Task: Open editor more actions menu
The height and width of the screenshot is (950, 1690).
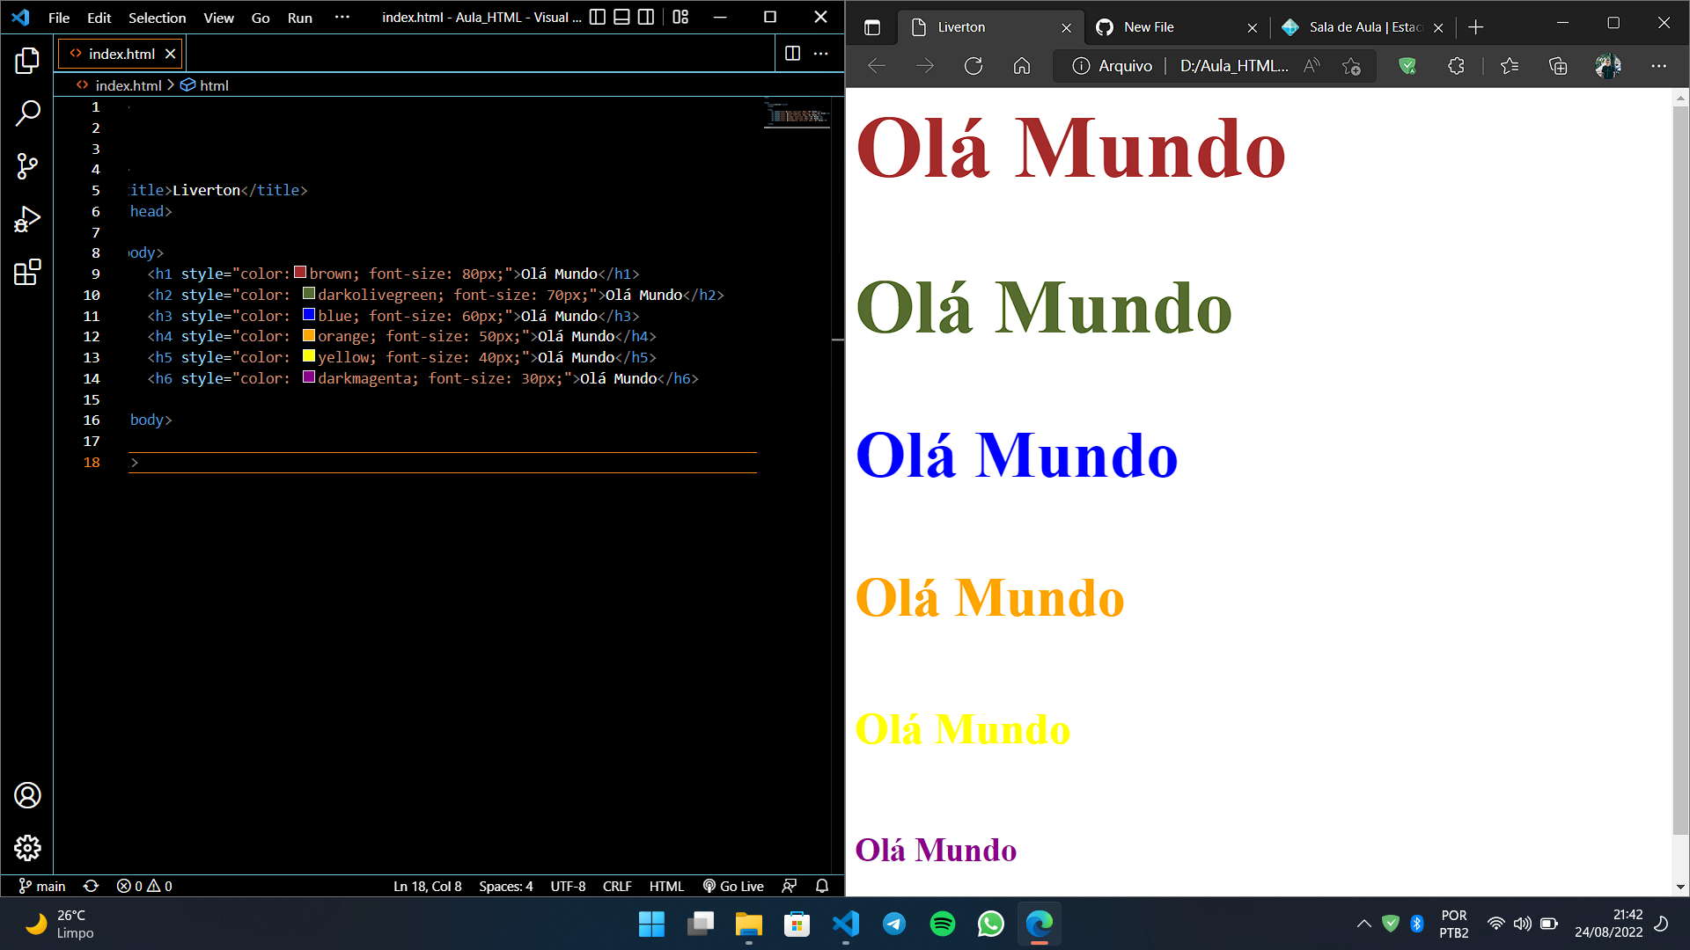Action: pos(820,53)
